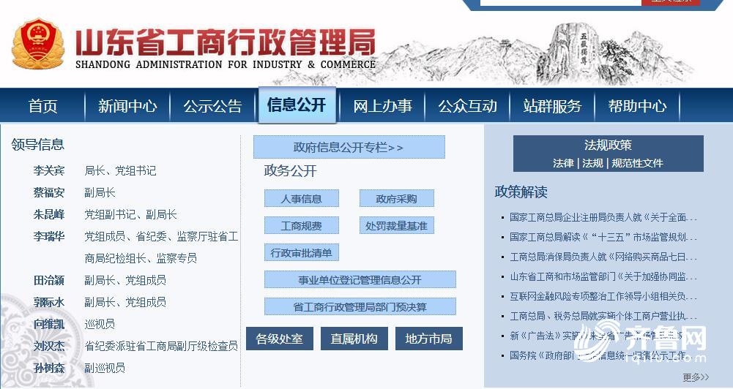733x389 pixels.
Task: Open 帮助中心 in the navigation bar
Action: [637, 106]
